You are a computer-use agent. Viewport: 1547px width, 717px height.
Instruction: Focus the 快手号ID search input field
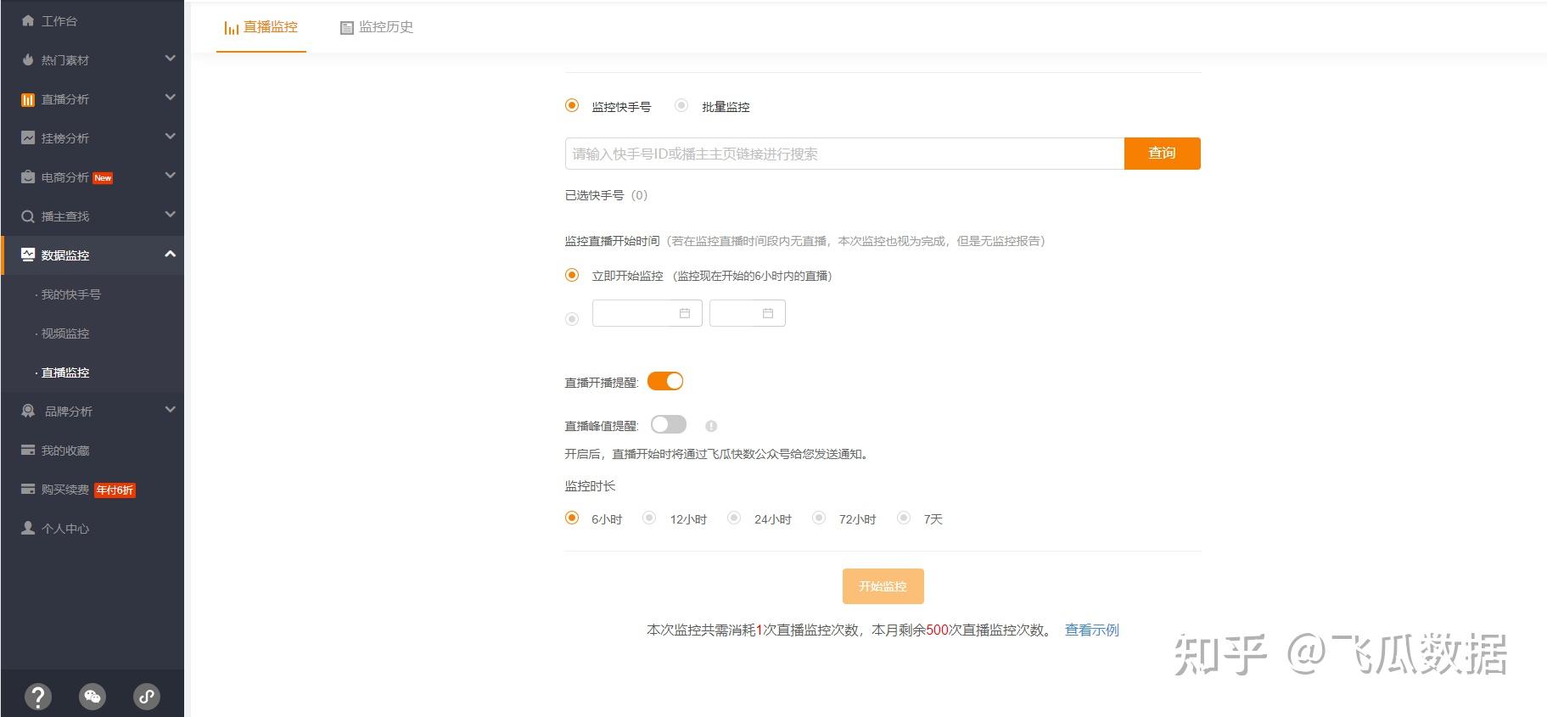(844, 154)
